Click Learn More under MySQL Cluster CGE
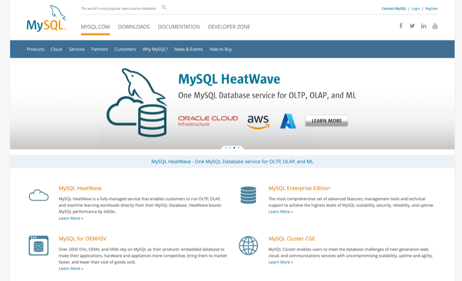Image resolution: width=462 pixels, height=281 pixels. 281,262
